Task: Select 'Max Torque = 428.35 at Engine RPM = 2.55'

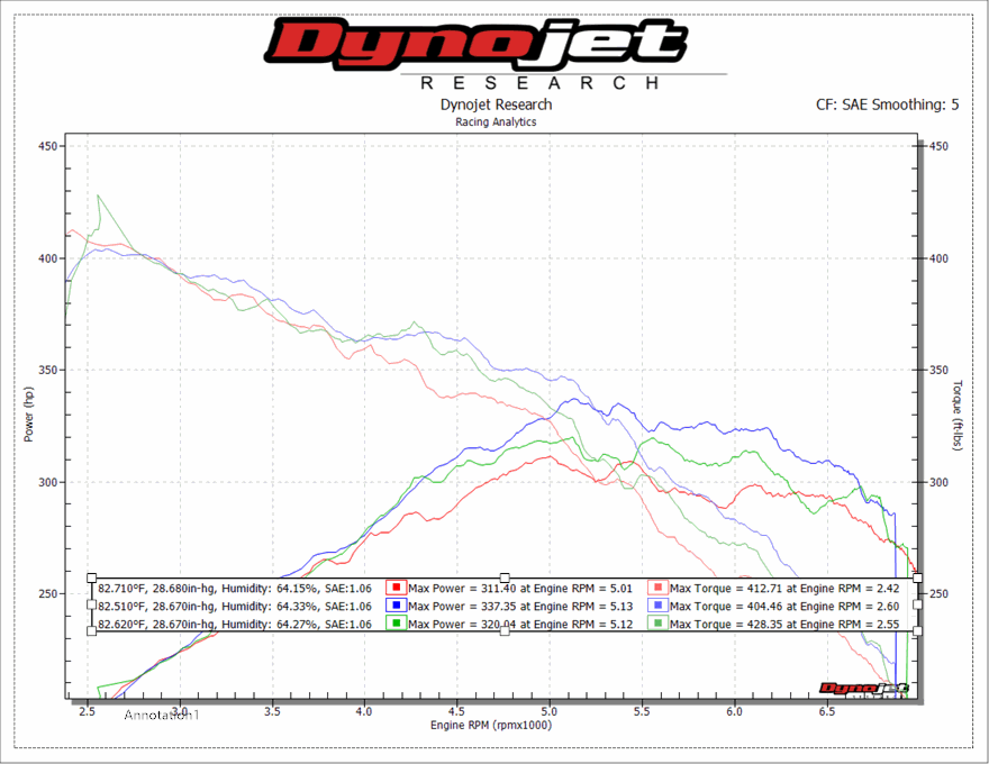Action: click(x=784, y=624)
